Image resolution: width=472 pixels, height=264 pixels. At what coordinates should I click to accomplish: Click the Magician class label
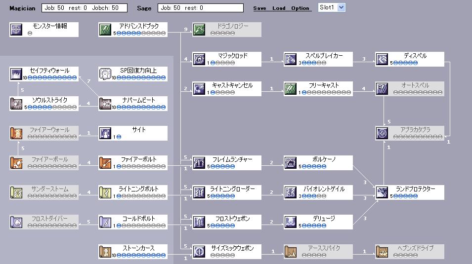(x=22, y=8)
